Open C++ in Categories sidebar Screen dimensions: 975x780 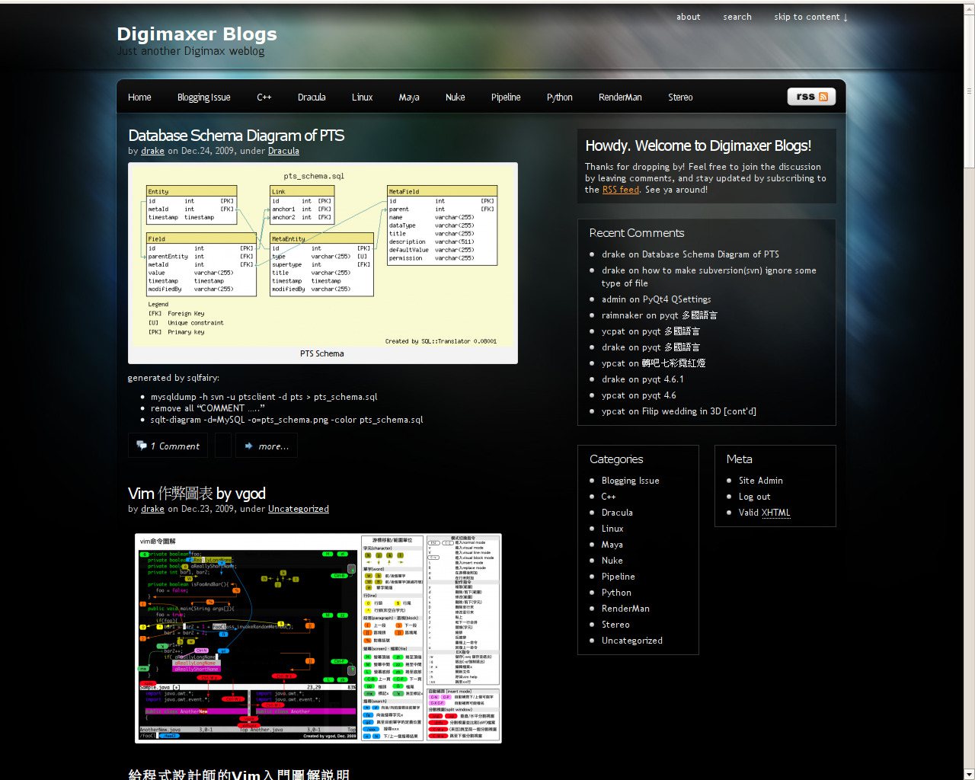point(609,497)
